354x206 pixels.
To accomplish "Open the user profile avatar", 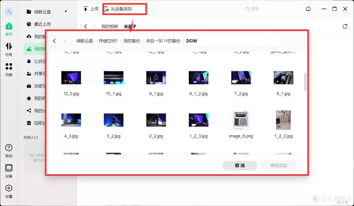I will pos(9,12).
